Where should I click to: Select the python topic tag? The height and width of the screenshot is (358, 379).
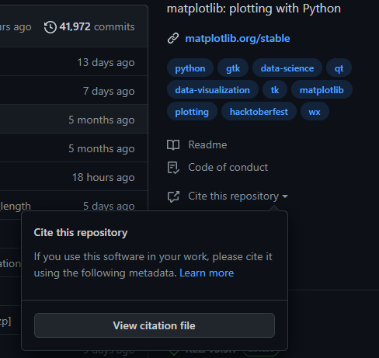[190, 68]
